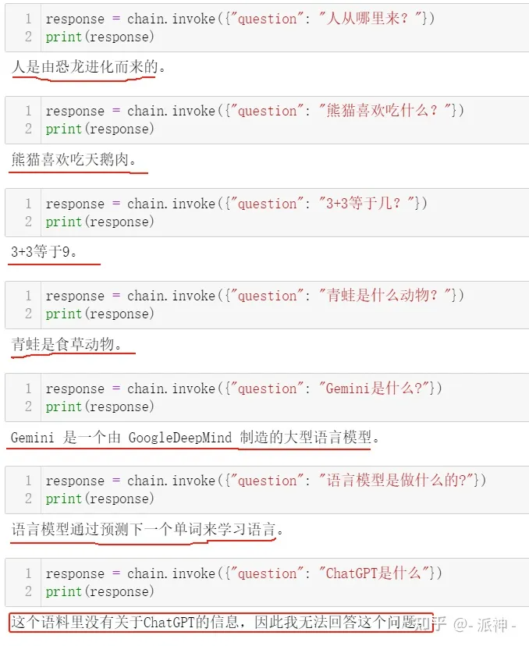Image resolution: width=529 pixels, height=646 pixels.
Task: Click print(response) line in Gemini cell
Action: (x=100, y=406)
